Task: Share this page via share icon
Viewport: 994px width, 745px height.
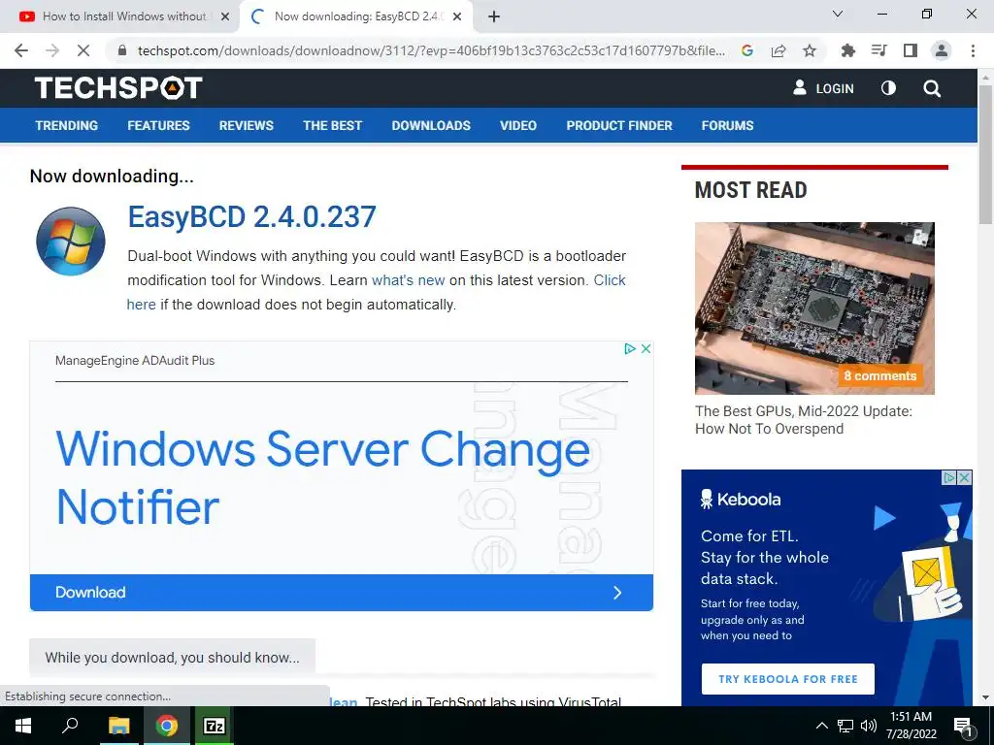Action: pos(779,50)
